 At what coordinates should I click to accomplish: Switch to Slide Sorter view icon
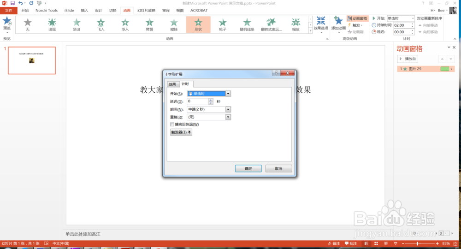(376, 243)
